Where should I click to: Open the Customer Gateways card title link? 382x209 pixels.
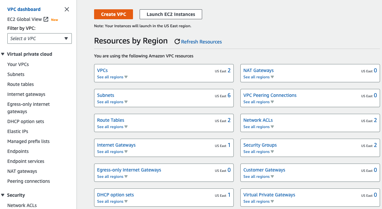click(264, 170)
